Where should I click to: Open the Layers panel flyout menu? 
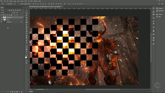pyautogui.click(x=23, y=7)
